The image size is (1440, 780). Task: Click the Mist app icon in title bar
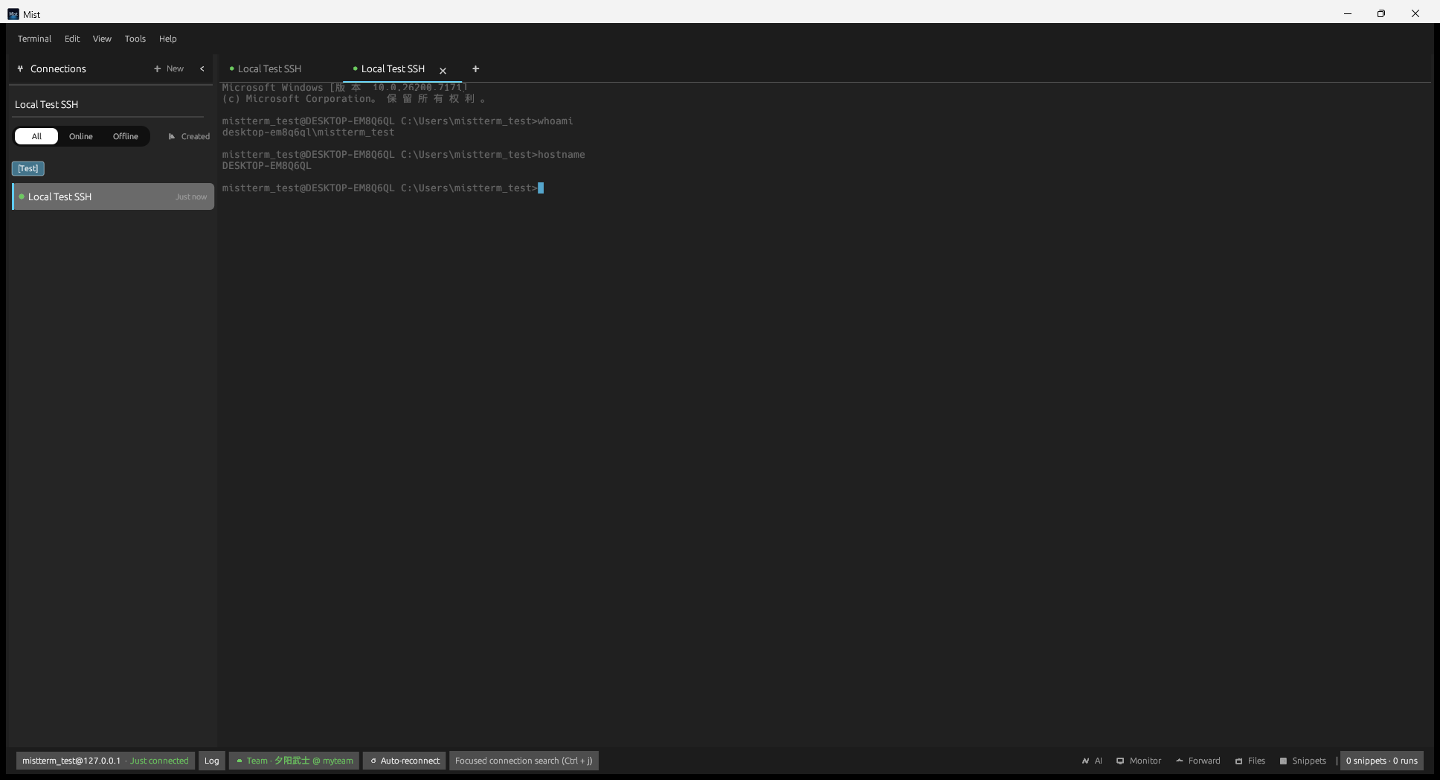(13, 14)
